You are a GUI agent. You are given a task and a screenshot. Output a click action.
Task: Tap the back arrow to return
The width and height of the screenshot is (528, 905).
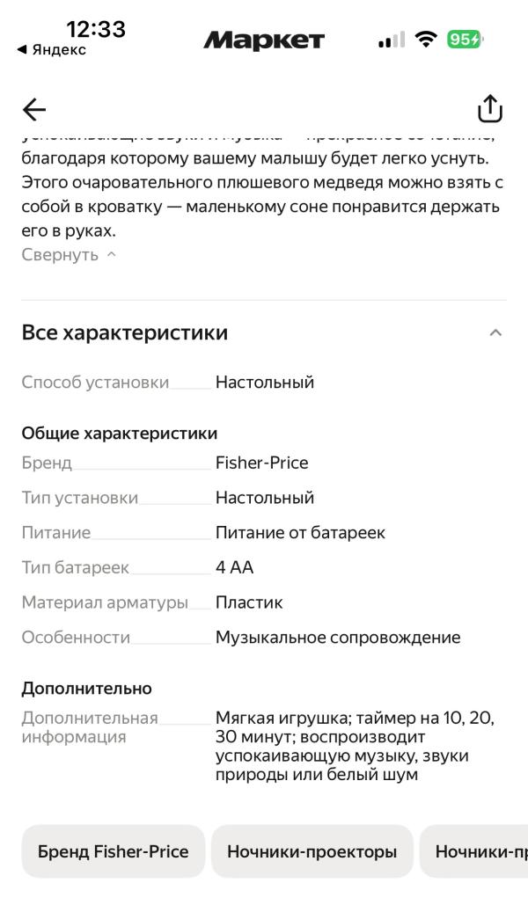pos(33,109)
